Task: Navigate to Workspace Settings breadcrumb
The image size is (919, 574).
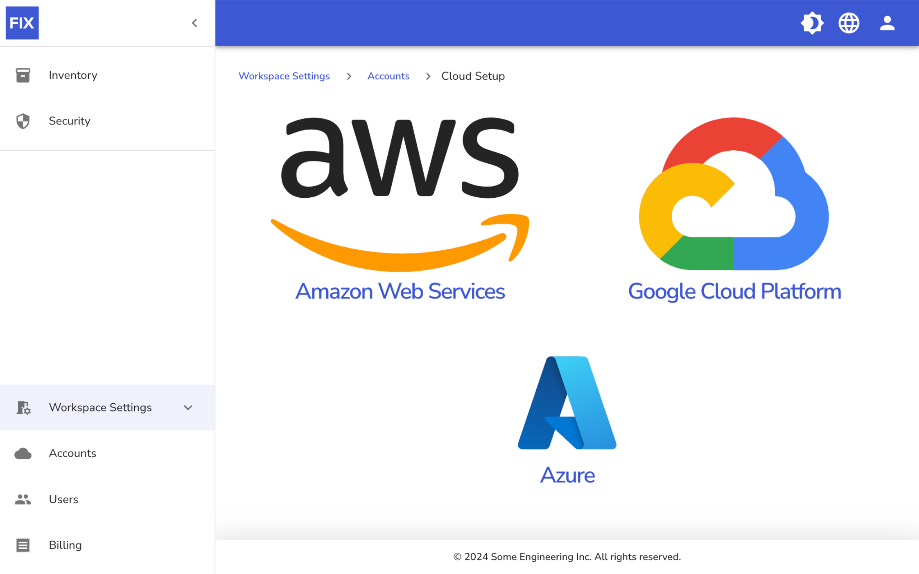Action: click(x=284, y=76)
